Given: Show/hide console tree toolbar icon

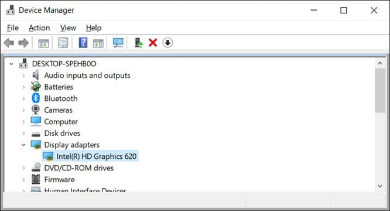Looking at the screenshot, I should pos(43,43).
